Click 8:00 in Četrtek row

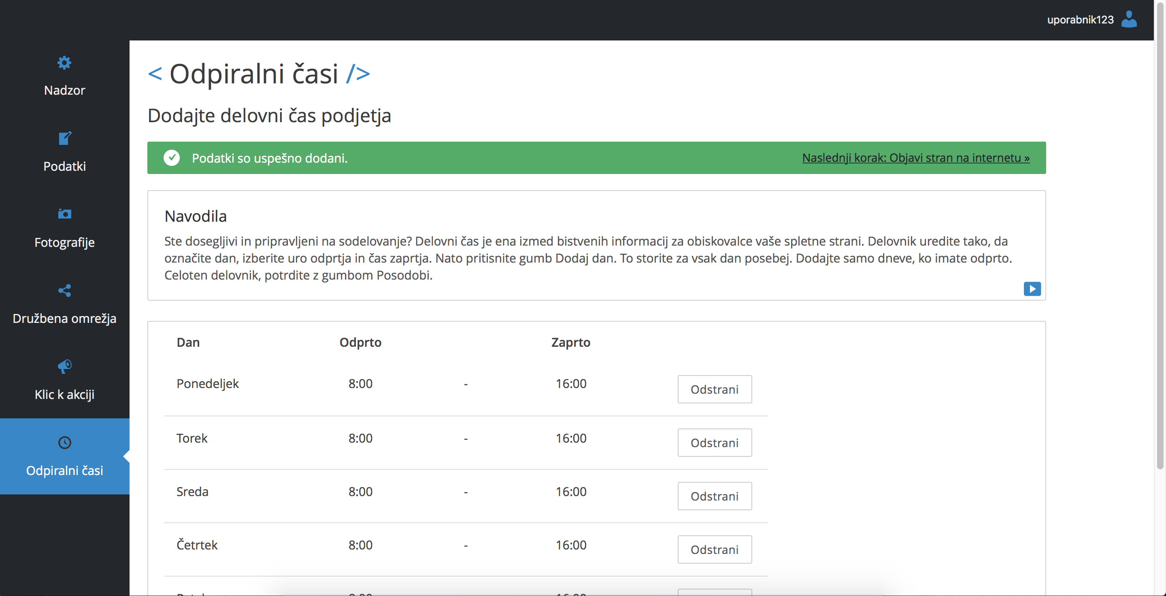click(360, 545)
